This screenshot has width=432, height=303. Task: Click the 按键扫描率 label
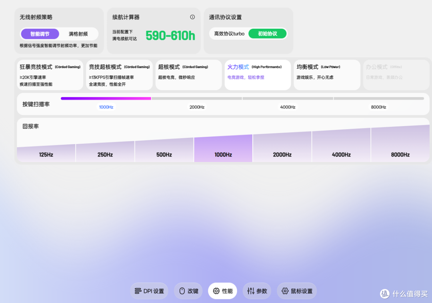[x=36, y=104]
